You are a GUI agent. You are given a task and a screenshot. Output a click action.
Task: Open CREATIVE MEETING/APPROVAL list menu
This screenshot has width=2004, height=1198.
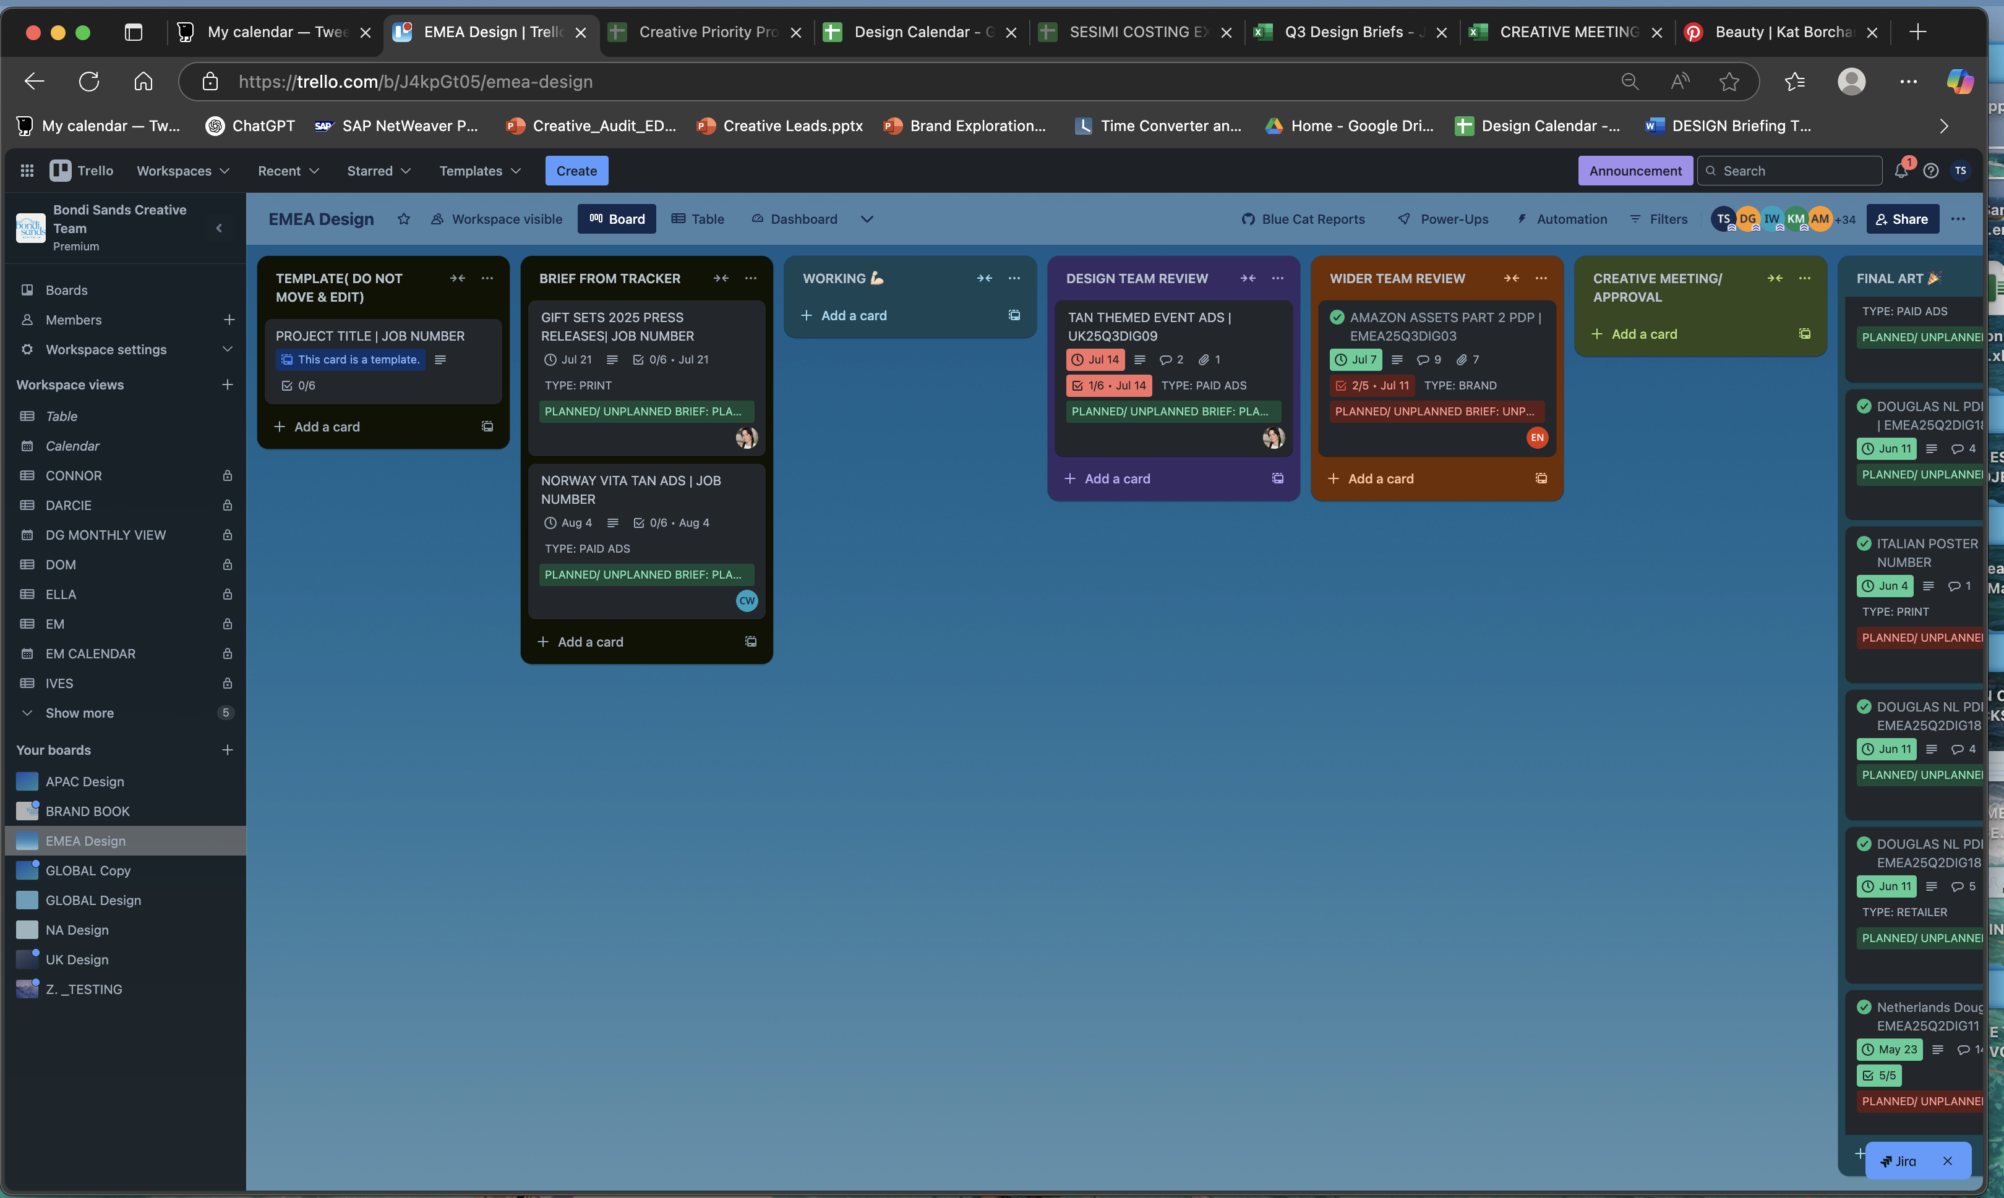(1804, 278)
